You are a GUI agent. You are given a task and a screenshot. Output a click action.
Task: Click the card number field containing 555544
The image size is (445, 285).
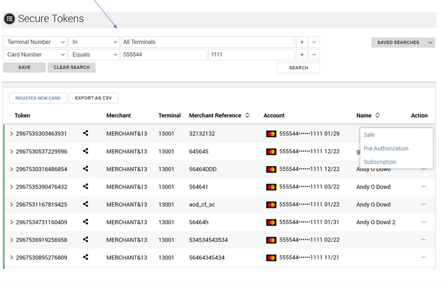163,55
